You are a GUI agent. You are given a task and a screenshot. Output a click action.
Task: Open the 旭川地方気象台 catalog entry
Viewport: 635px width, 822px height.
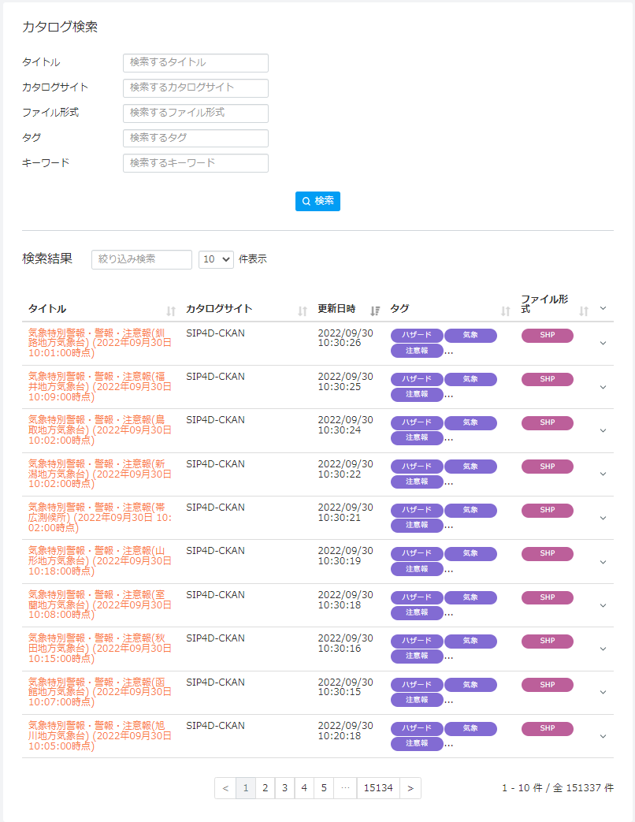click(x=99, y=736)
